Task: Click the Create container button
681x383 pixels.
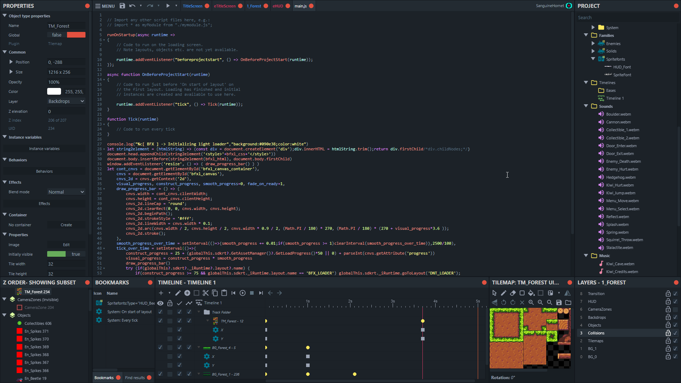Action: (x=66, y=225)
